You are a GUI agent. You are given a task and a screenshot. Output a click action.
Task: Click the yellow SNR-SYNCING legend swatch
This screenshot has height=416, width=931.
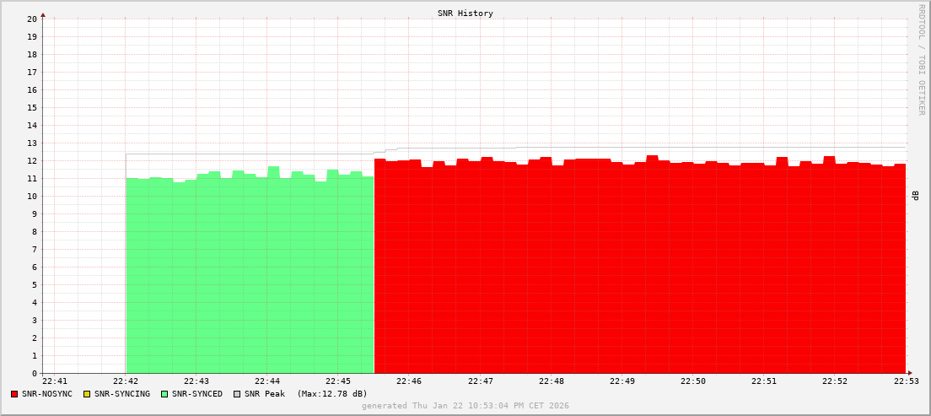pyautogui.click(x=87, y=394)
